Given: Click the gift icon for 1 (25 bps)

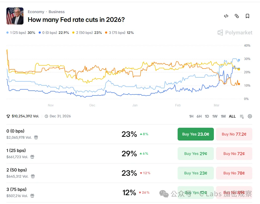Looking at the screenshot, I should [x=32, y=157].
